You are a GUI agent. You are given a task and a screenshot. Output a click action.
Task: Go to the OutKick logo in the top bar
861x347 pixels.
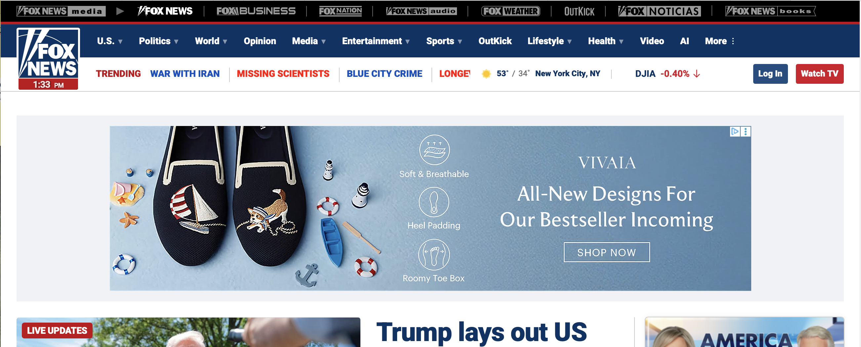click(579, 12)
